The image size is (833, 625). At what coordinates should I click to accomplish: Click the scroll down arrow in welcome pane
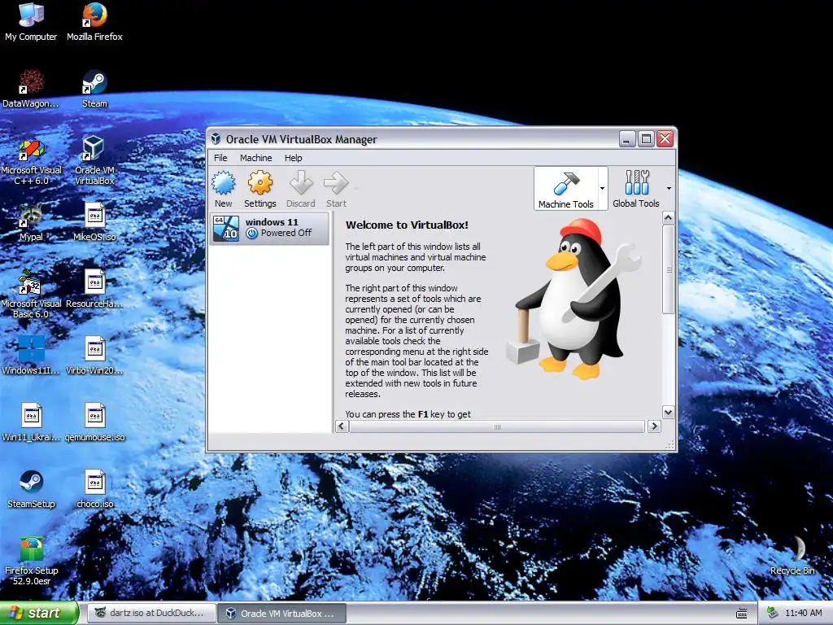click(x=669, y=412)
